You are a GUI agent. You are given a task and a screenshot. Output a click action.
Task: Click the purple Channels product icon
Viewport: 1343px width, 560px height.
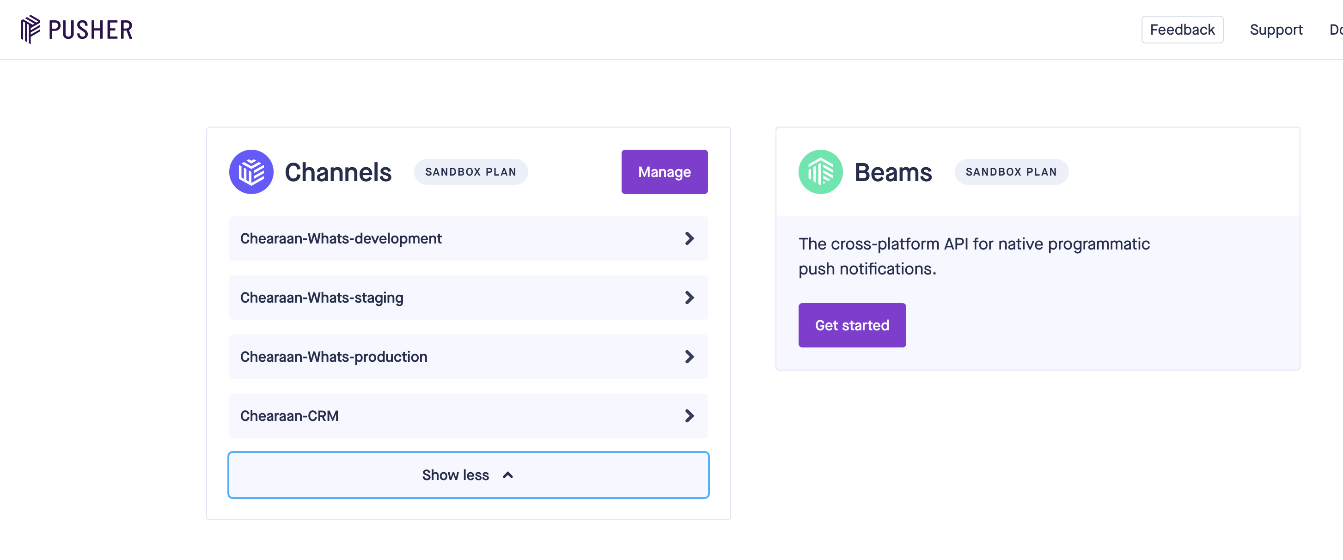251,172
